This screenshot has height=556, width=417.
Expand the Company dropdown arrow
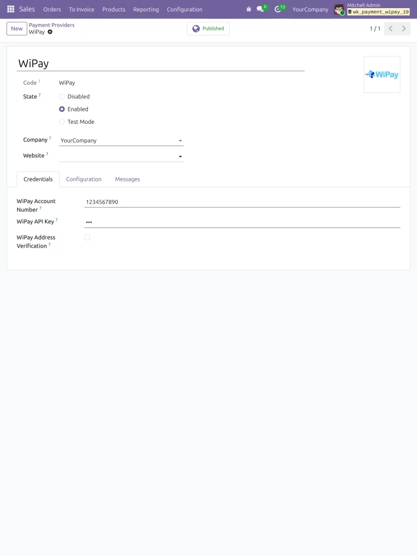(180, 141)
